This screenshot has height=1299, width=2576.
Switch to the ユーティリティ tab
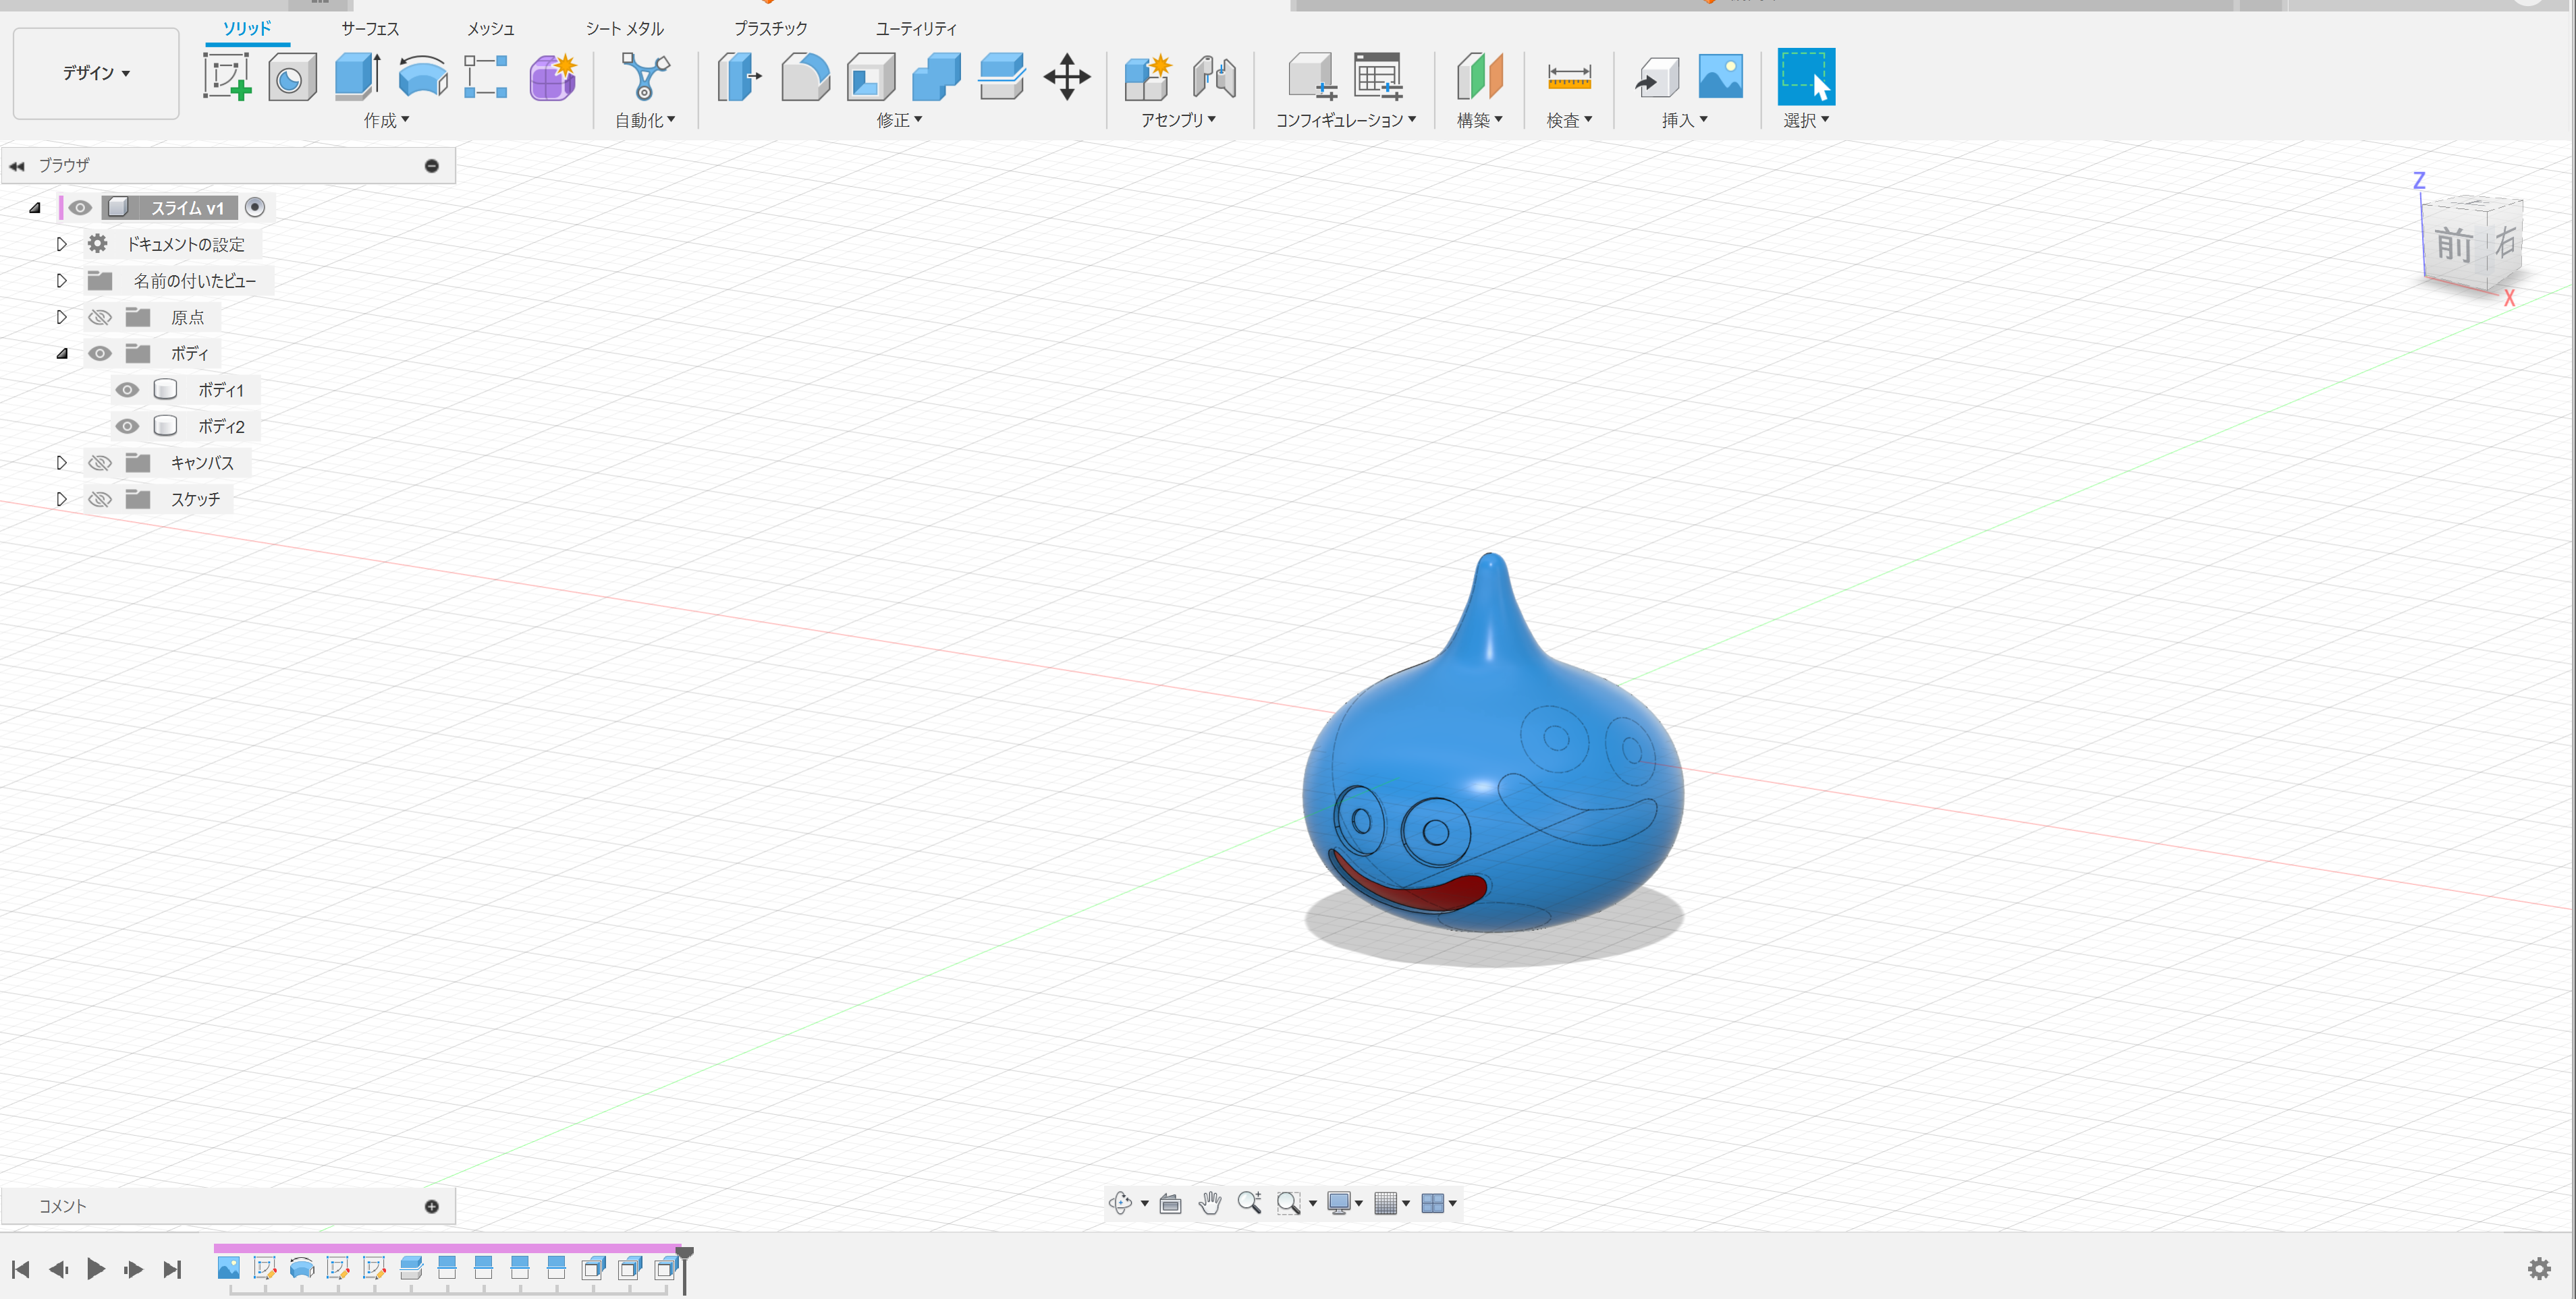coord(917,29)
